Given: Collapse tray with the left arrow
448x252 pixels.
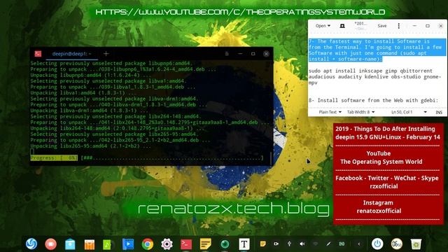Looking at the screenshot, I should pos(359,244).
